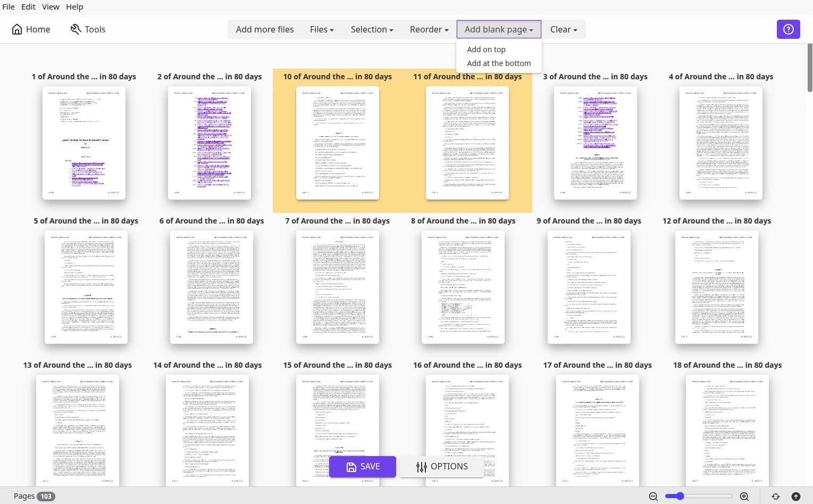
Task: Choose Add on top menu entry
Action: click(x=486, y=49)
